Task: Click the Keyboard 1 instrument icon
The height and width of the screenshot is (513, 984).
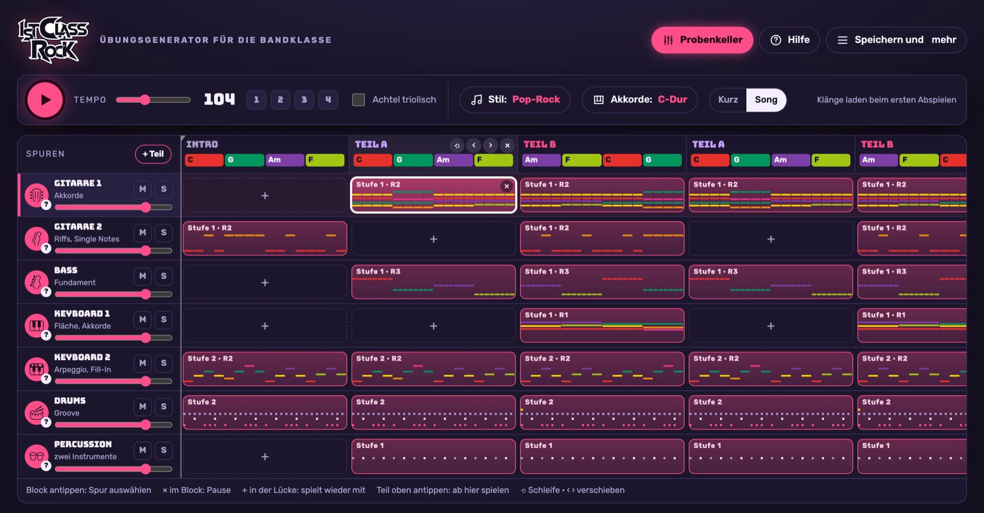Action: point(36,326)
